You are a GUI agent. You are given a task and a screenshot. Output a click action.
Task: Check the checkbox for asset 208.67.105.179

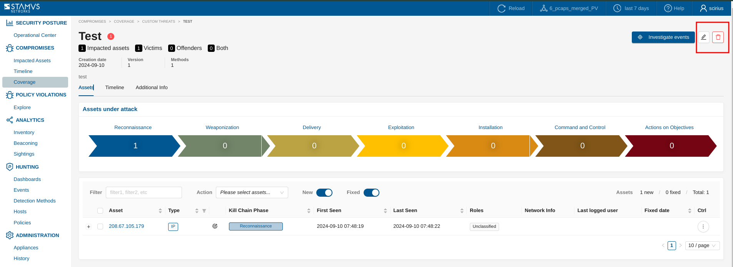[100, 227]
